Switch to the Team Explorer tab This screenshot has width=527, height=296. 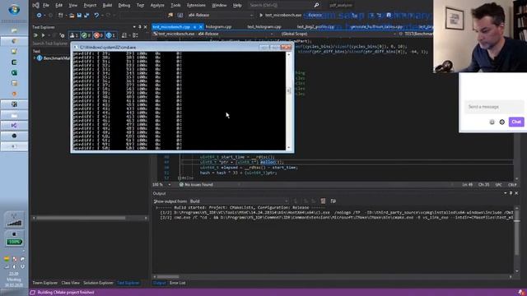pyautogui.click(x=45, y=283)
